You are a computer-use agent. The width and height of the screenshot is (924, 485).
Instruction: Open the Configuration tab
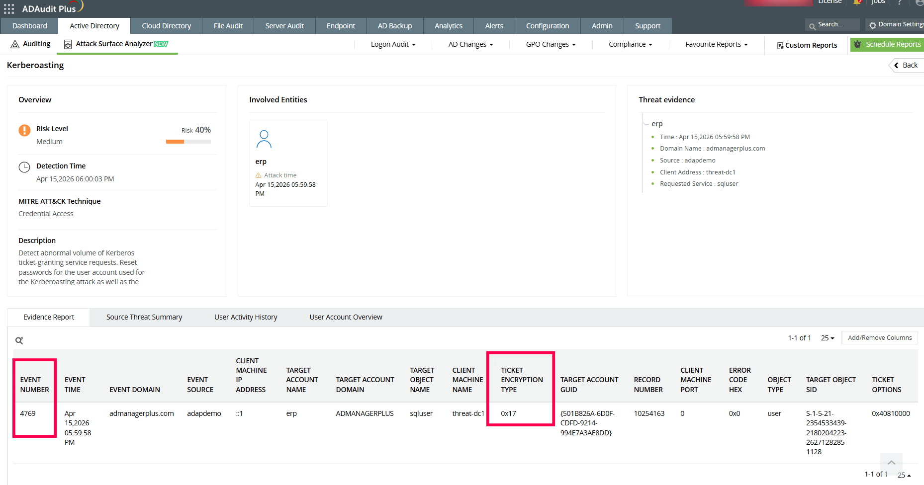click(x=547, y=26)
